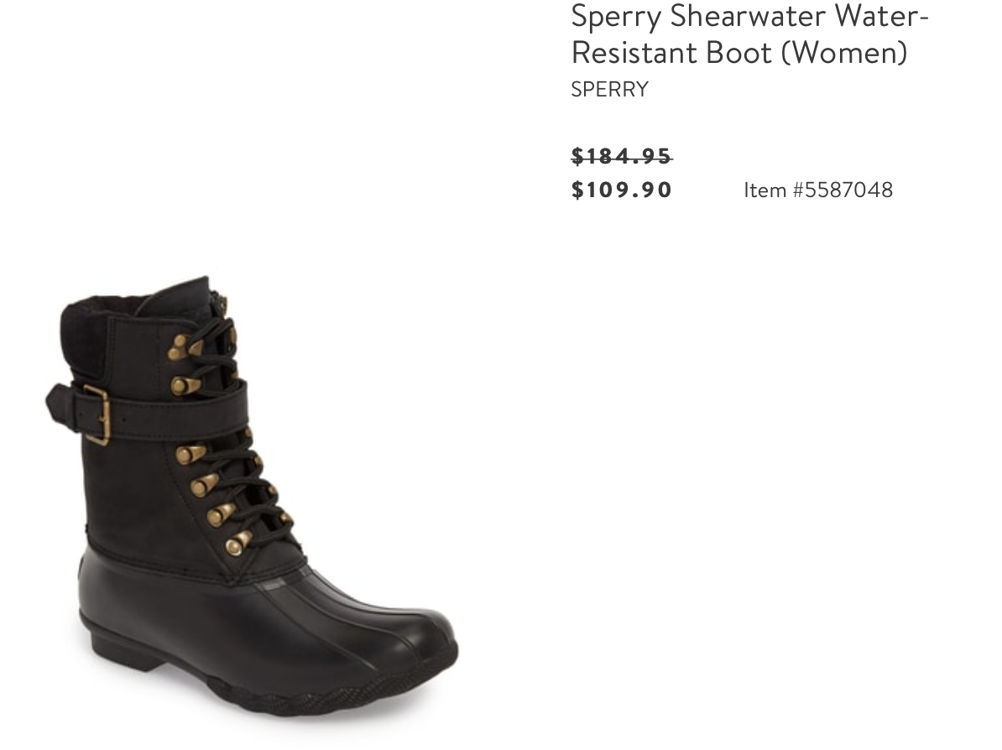
Task: Select the crossed-out $184.95 original price
Action: [622, 156]
